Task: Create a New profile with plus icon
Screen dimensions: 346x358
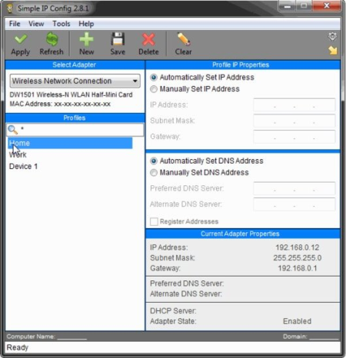Action: (86, 39)
